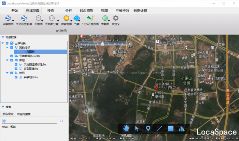239x141 pixels.
Task: Toggle the 图层 checkbox
Action: (x=11, y=60)
